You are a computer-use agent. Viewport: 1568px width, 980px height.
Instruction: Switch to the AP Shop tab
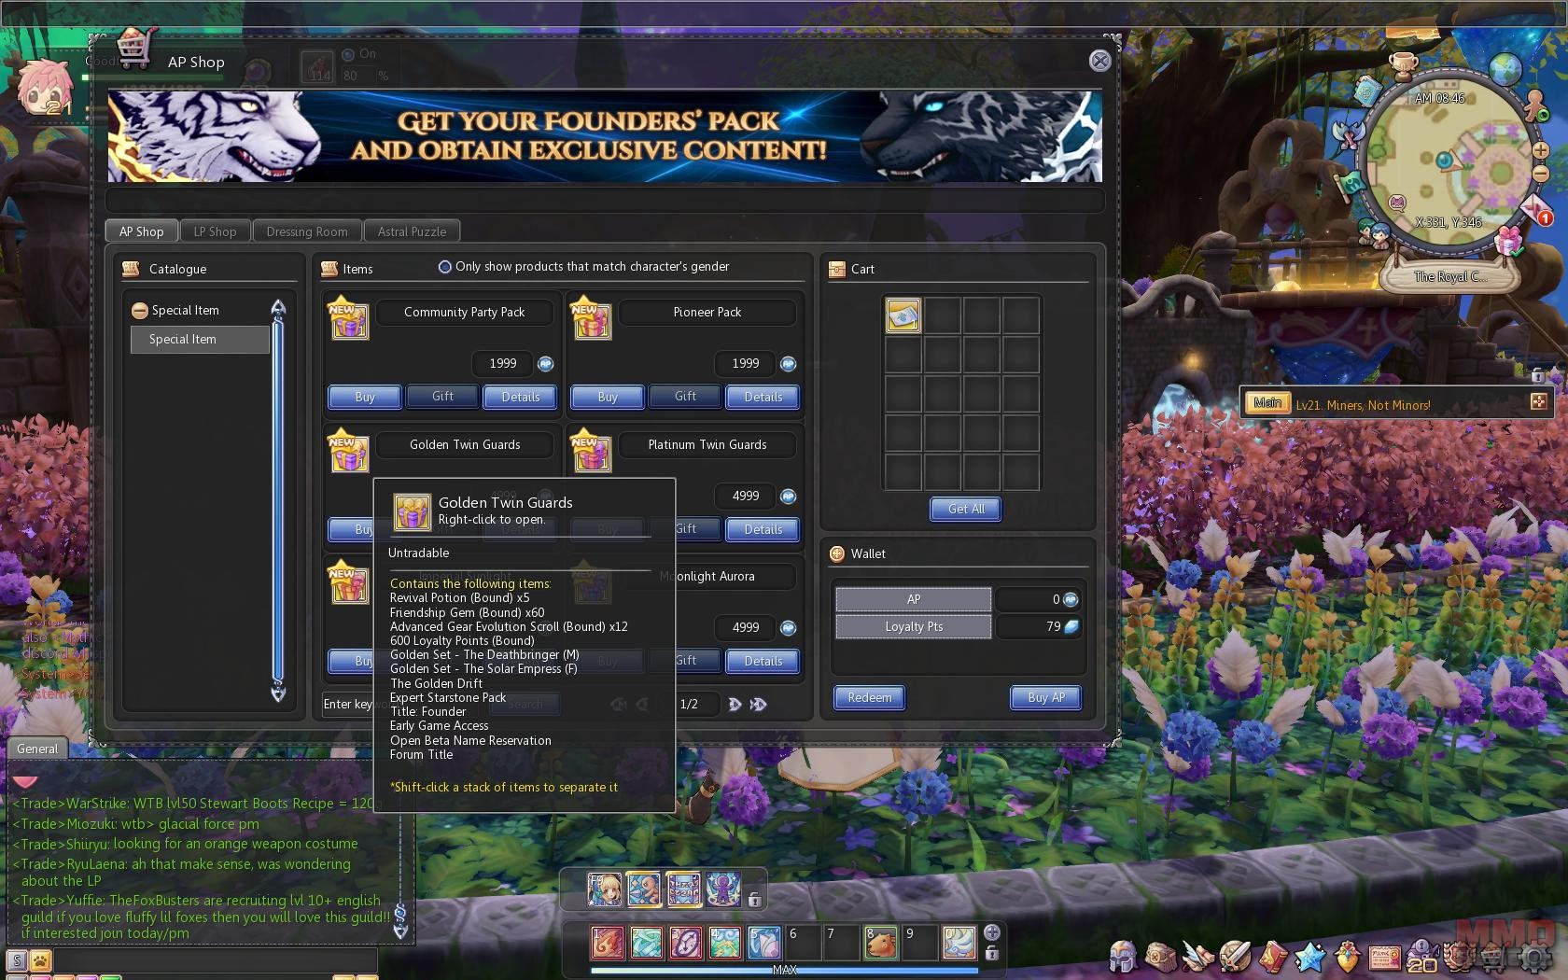point(141,231)
